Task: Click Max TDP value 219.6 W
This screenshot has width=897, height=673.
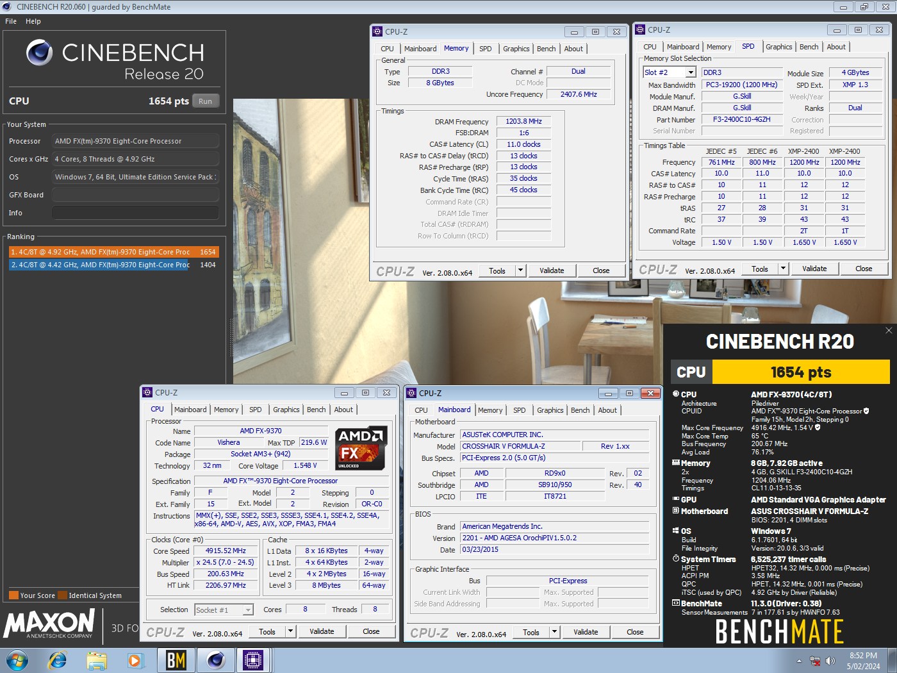Action: click(313, 442)
